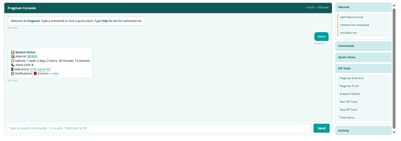The image size is (401, 141).
Task: Click the sidebar vertical scrollbar
Action: coord(394,69)
